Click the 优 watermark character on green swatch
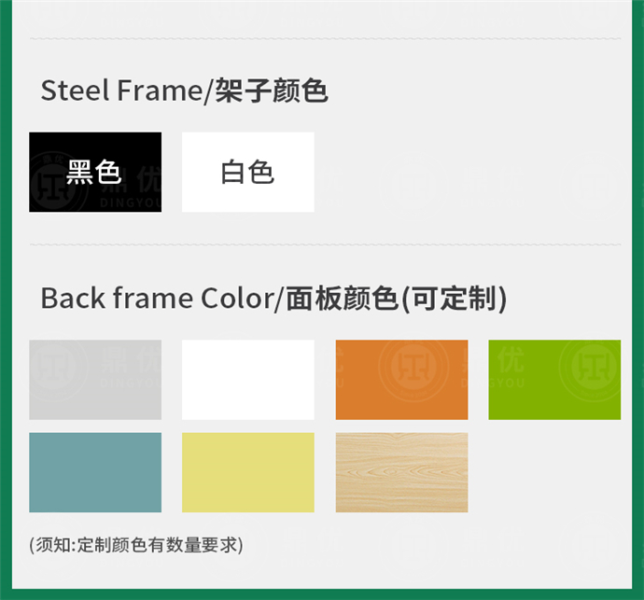 tap(515, 359)
